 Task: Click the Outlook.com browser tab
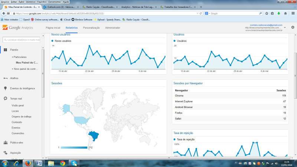59,7
